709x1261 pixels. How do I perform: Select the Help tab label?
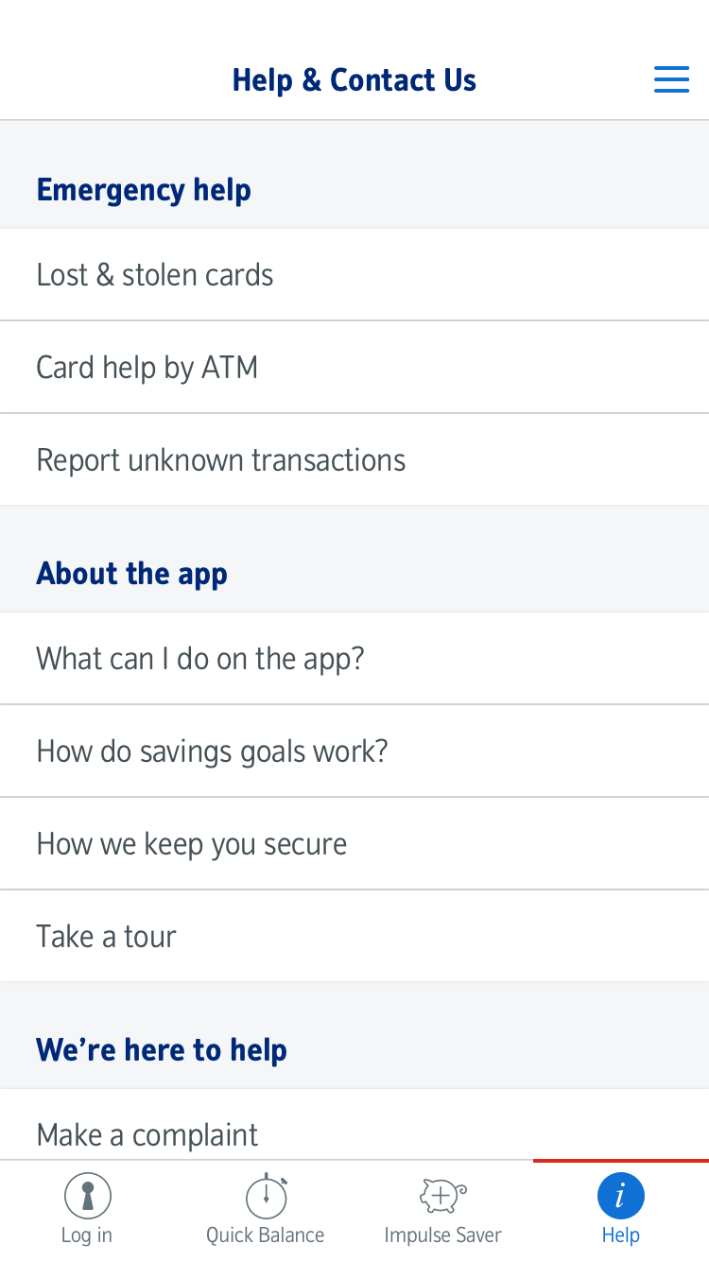point(620,1235)
